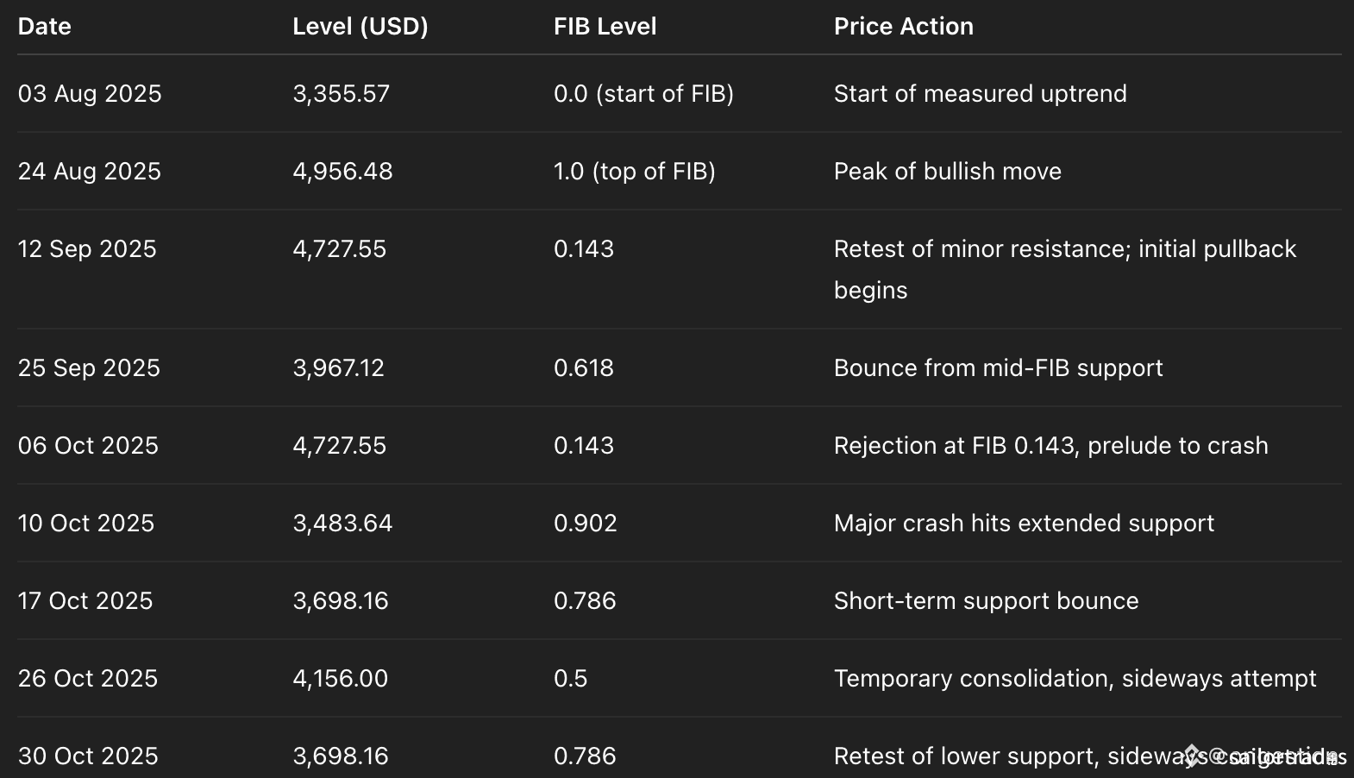Click the Level (USD) column header
Screen dimensions: 1354x778
click(x=360, y=27)
